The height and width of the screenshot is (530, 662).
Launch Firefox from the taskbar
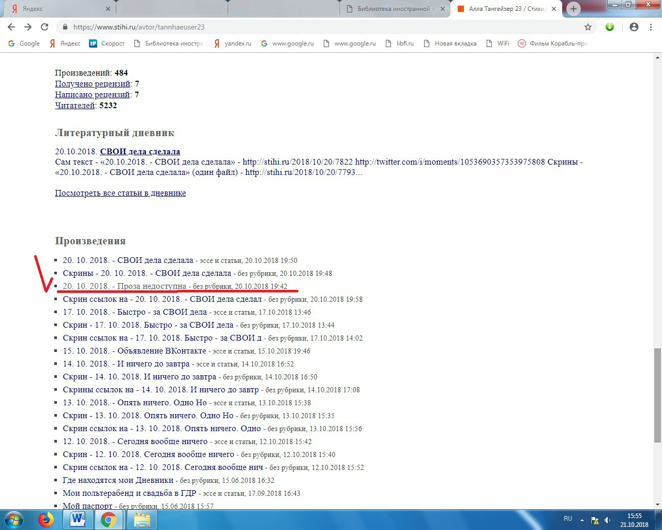pos(46,519)
